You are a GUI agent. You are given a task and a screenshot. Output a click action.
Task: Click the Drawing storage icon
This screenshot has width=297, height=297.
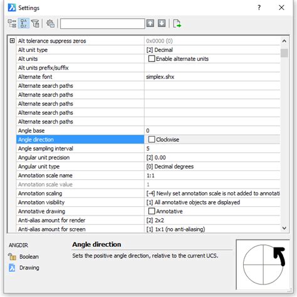(12, 268)
